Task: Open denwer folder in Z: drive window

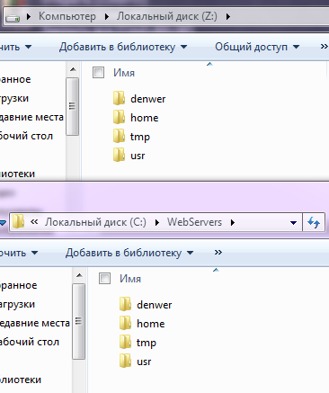Action: (139, 99)
